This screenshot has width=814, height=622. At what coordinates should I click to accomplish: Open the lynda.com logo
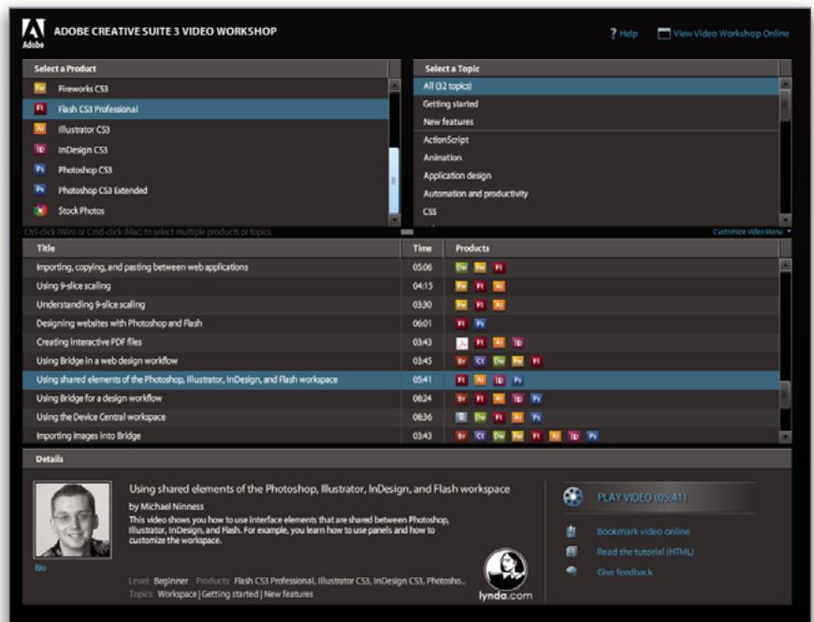(x=505, y=575)
